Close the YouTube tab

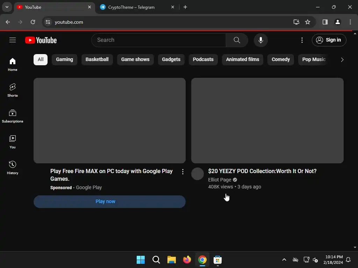89,7
